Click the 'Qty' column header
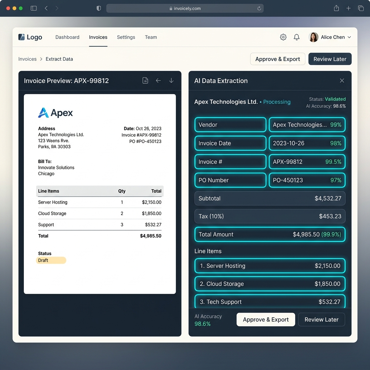 tap(122, 191)
